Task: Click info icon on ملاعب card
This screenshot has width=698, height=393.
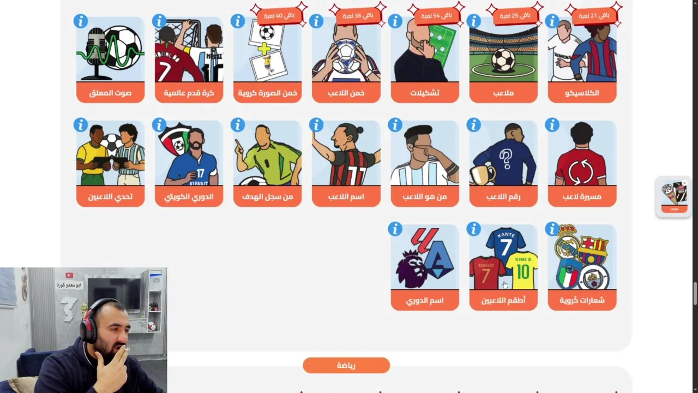Action: [473, 21]
